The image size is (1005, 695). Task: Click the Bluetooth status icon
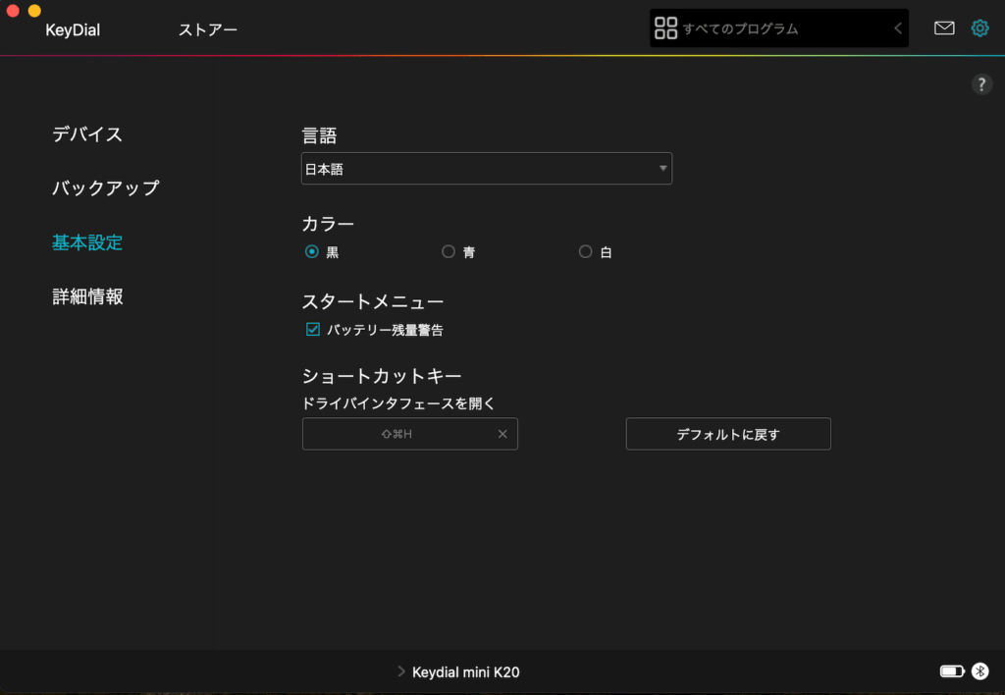tap(981, 671)
